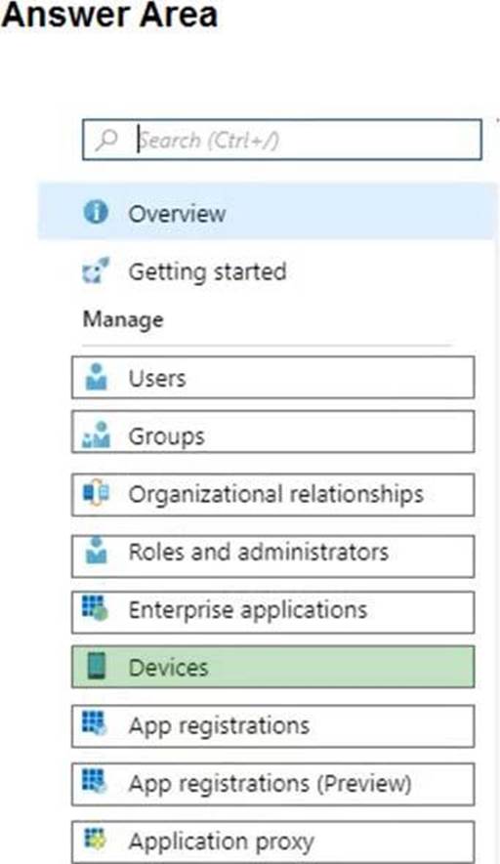Open the Groups blade

coord(272,435)
